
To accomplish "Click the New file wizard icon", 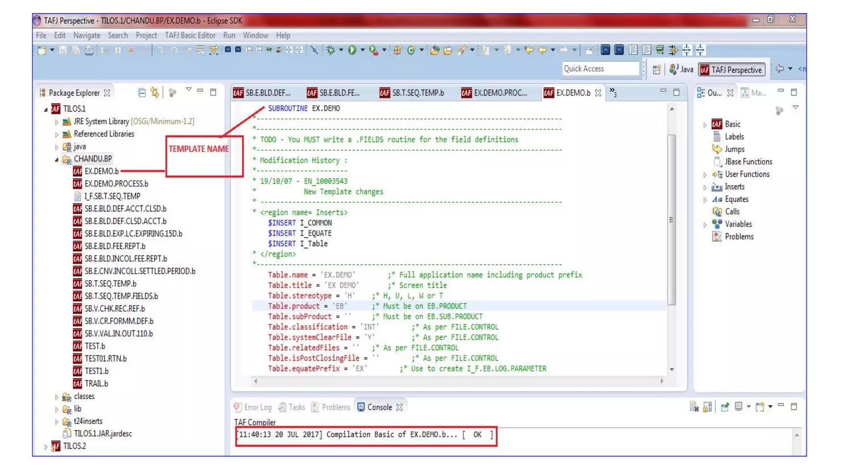I will (x=42, y=50).
